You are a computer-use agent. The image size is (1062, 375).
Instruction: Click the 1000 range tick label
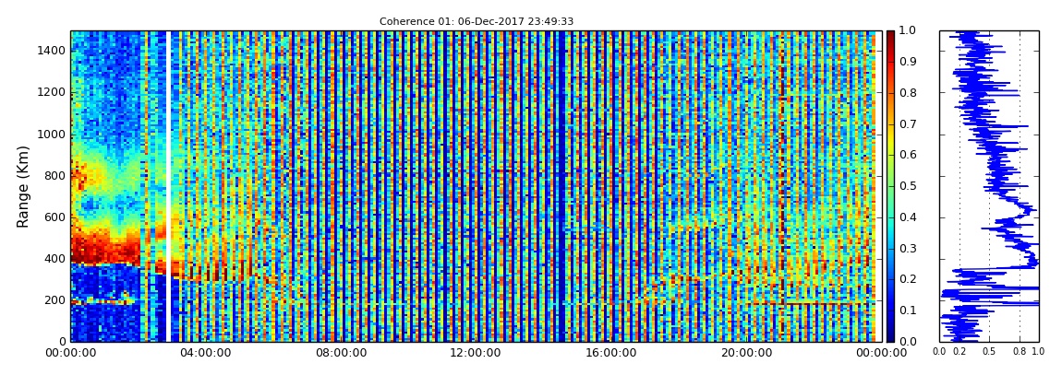[x=50, y=134]
